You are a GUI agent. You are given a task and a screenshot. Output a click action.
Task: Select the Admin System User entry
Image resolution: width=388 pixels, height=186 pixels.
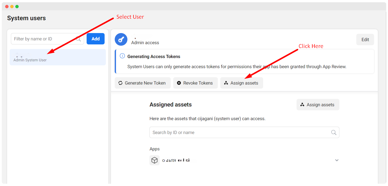coord(57,57)
